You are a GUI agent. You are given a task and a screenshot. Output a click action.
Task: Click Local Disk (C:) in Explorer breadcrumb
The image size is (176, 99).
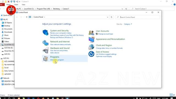tap(29, 9)
